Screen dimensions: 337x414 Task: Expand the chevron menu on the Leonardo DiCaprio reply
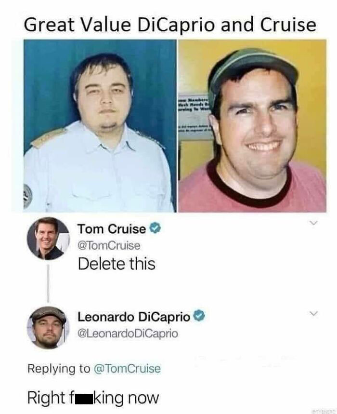(x=314, y=313)
